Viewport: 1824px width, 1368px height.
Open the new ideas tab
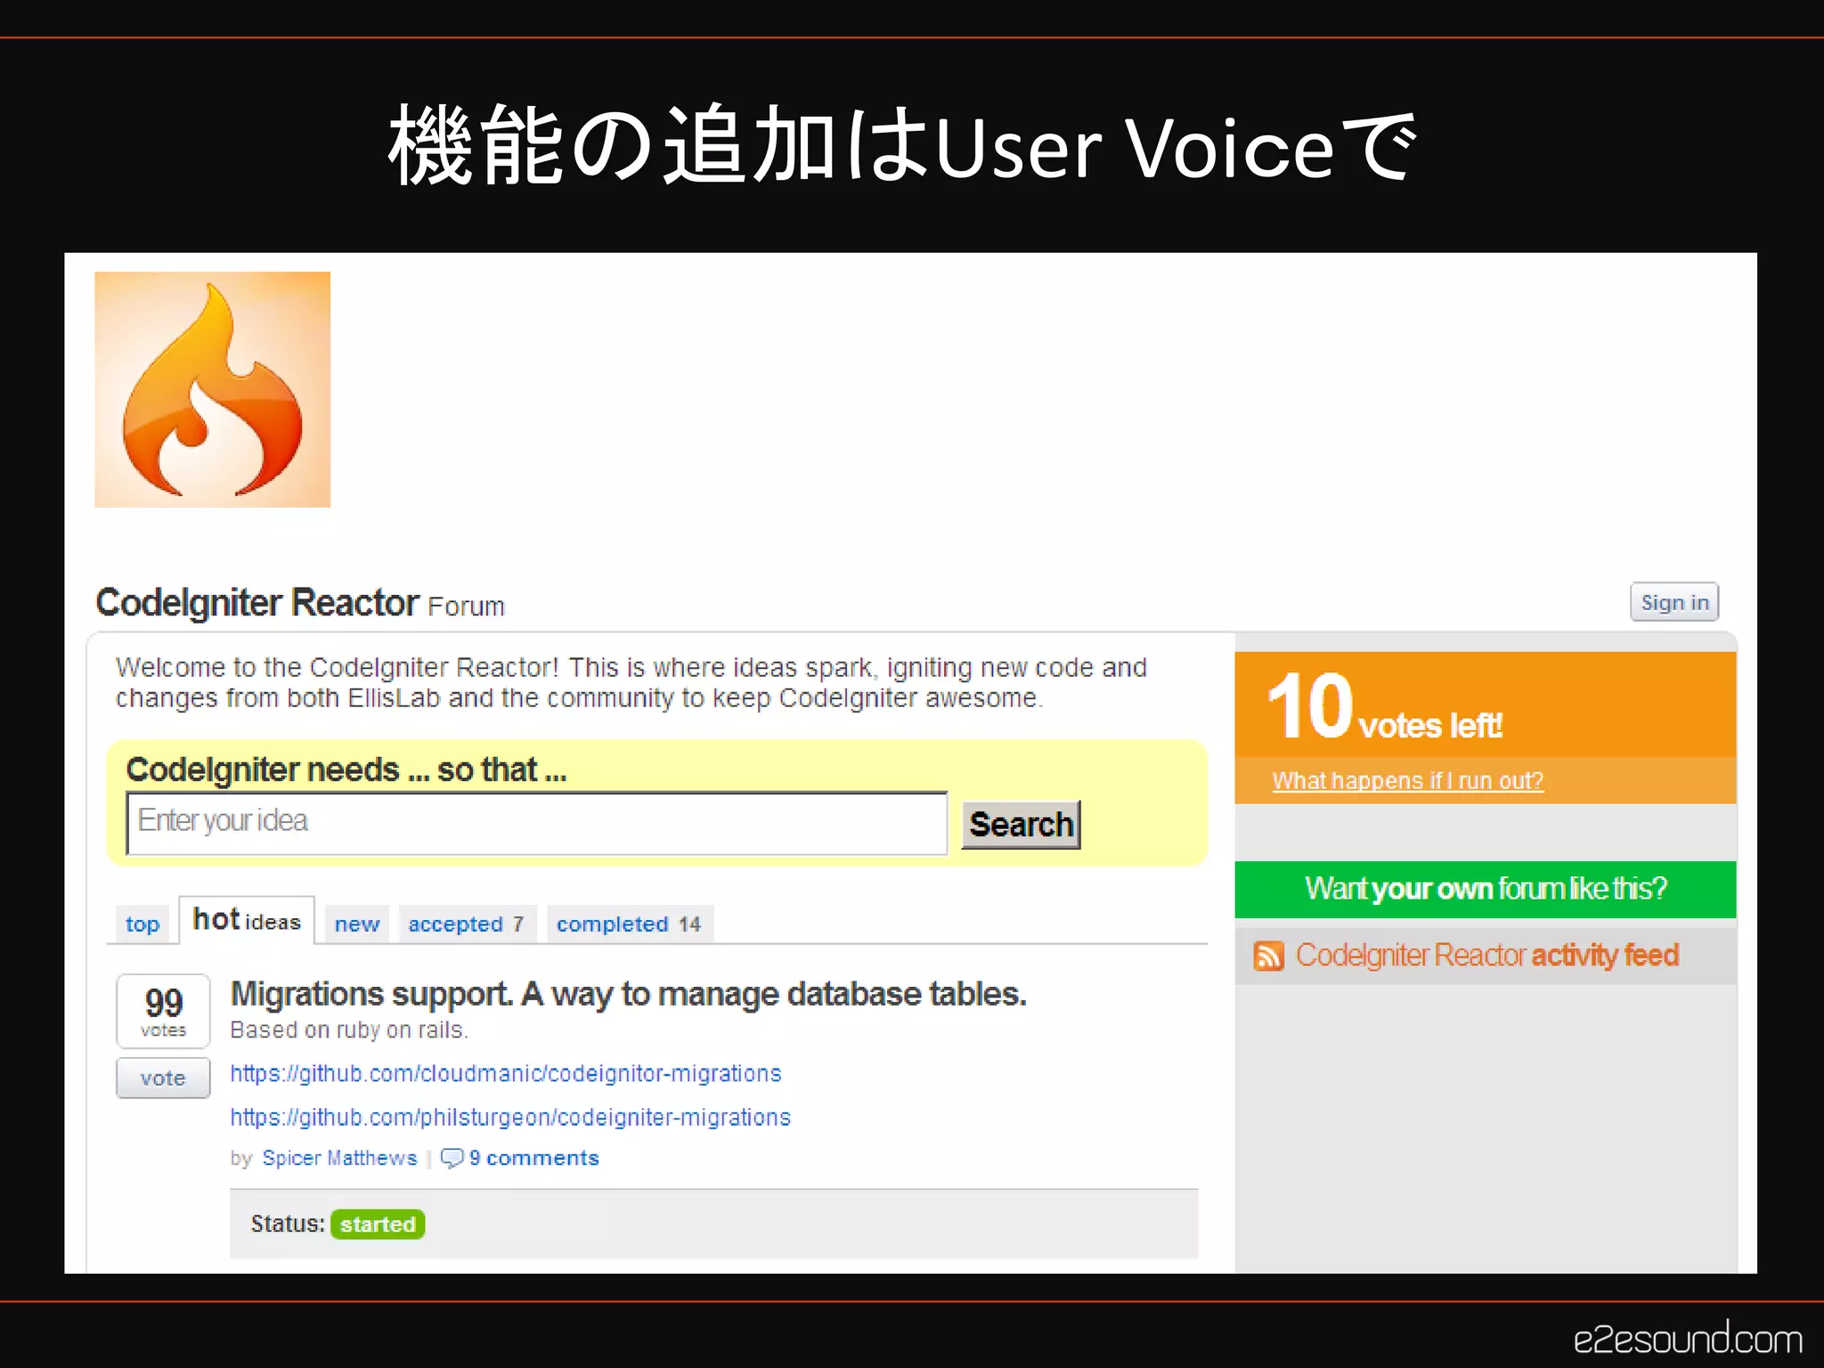tap(357, 924)
